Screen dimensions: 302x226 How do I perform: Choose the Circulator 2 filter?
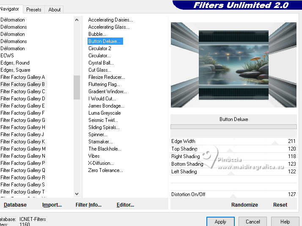(99, 48)
